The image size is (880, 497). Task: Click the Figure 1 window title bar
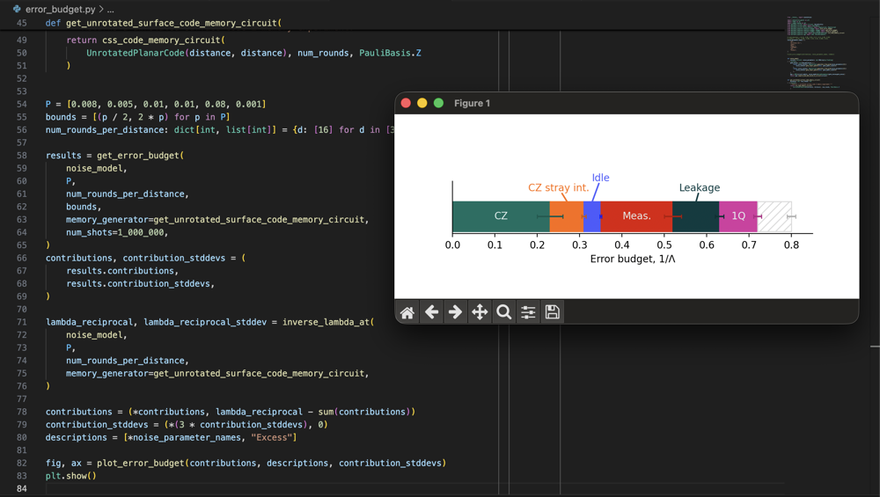627,103
